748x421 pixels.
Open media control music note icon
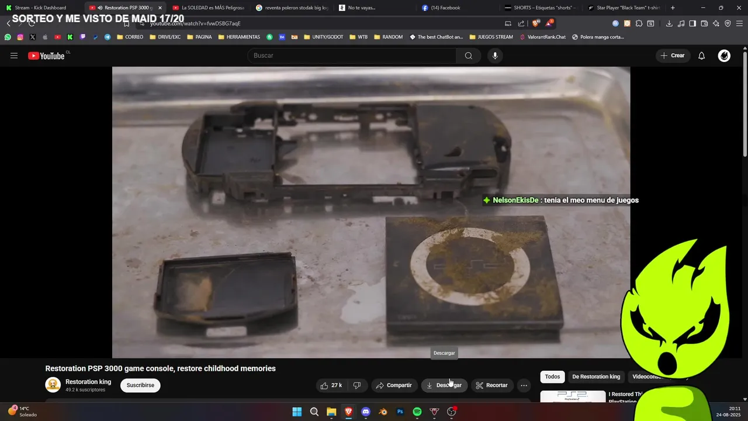point(681,23)
